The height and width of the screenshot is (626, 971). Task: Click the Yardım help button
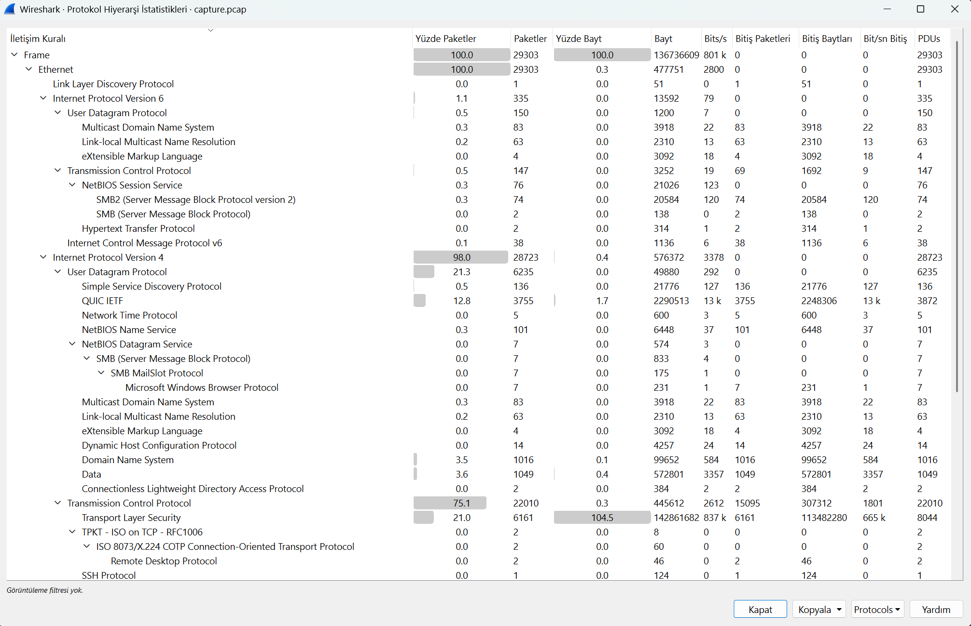tap(936, 609)
